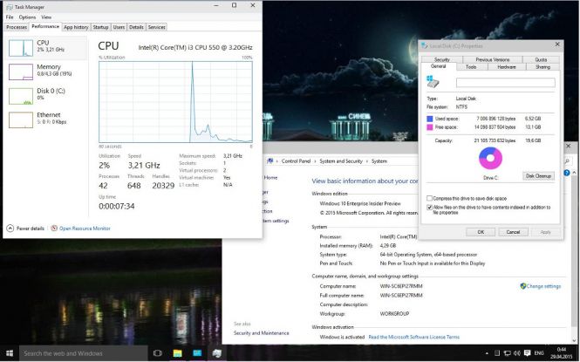
Task: Click the up-time value 0:00:07:34
Action: click(x=117, y=207)
